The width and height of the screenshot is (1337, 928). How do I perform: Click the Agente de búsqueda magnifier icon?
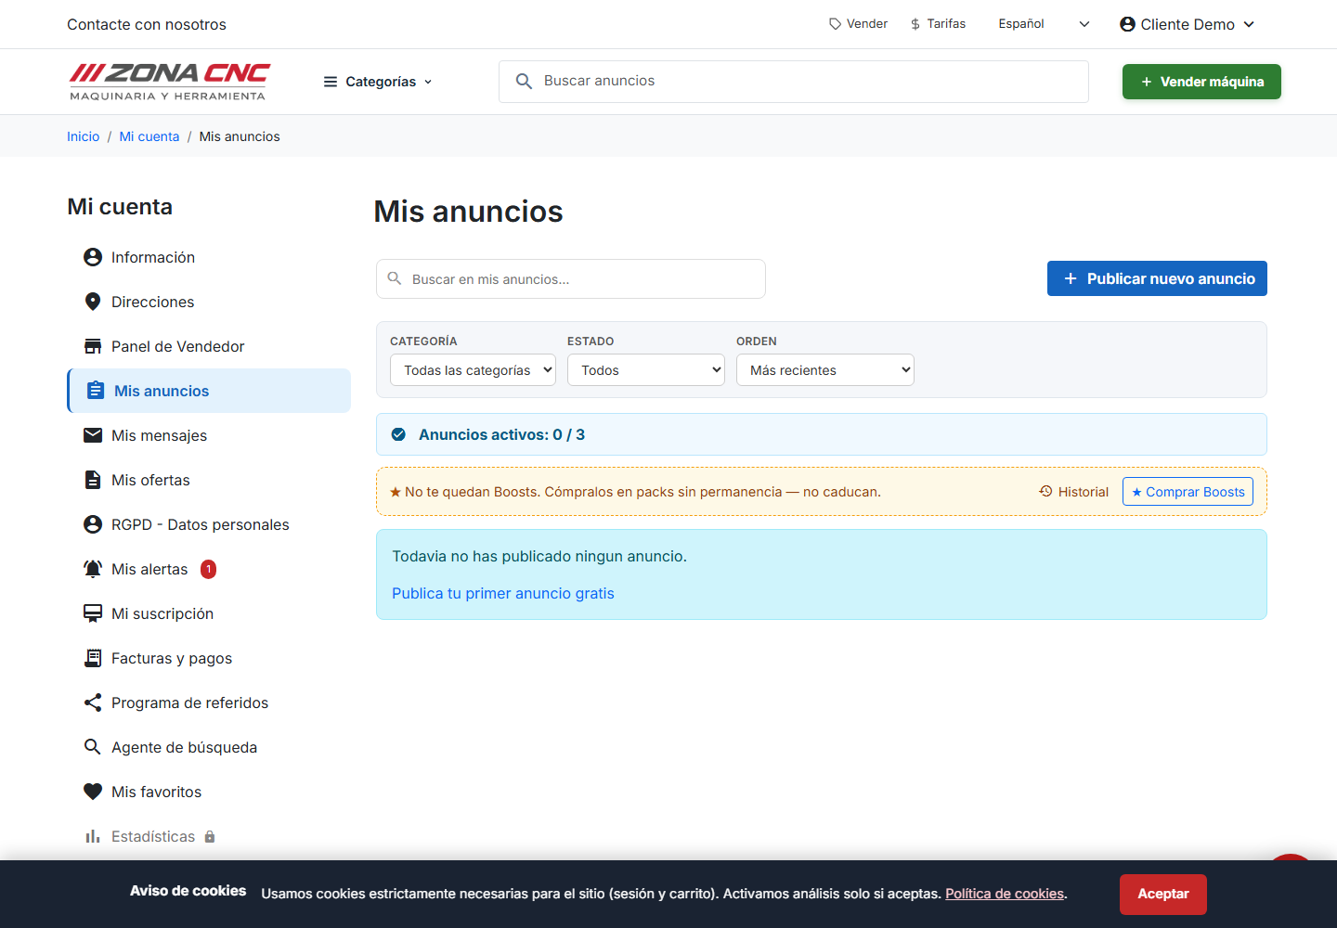pyautogui.click(x=93, y=747)
